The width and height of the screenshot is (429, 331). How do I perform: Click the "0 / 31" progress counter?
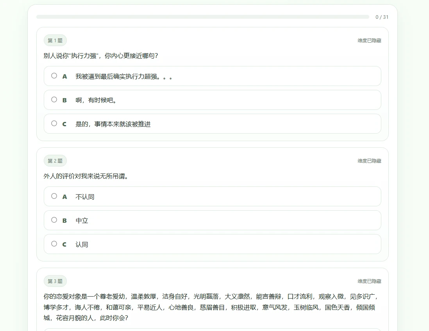click(x=380, y=17)
